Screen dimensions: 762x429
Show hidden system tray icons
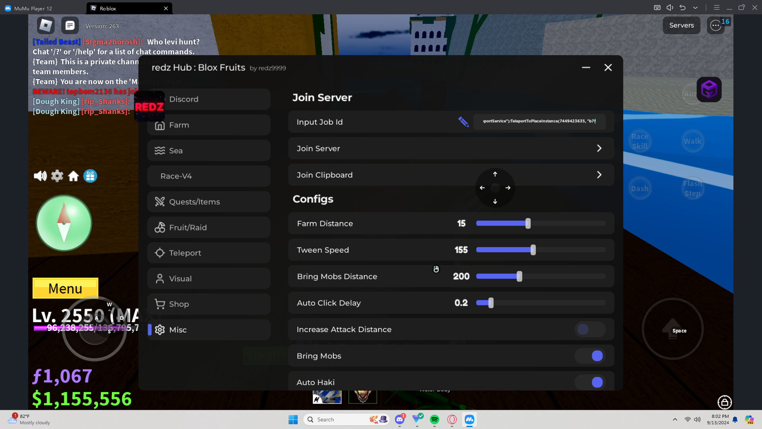(675, 419)
